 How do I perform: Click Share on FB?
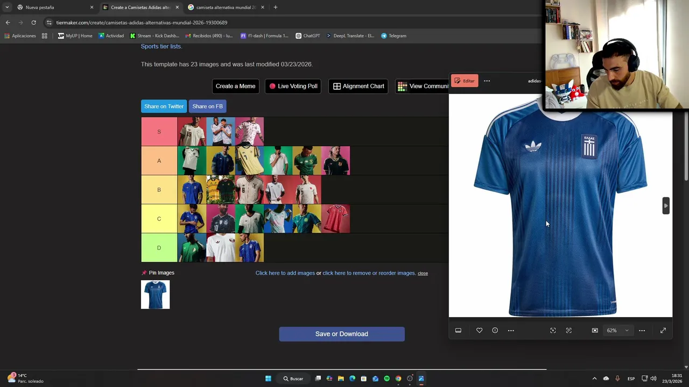click(x=207, y=106)
